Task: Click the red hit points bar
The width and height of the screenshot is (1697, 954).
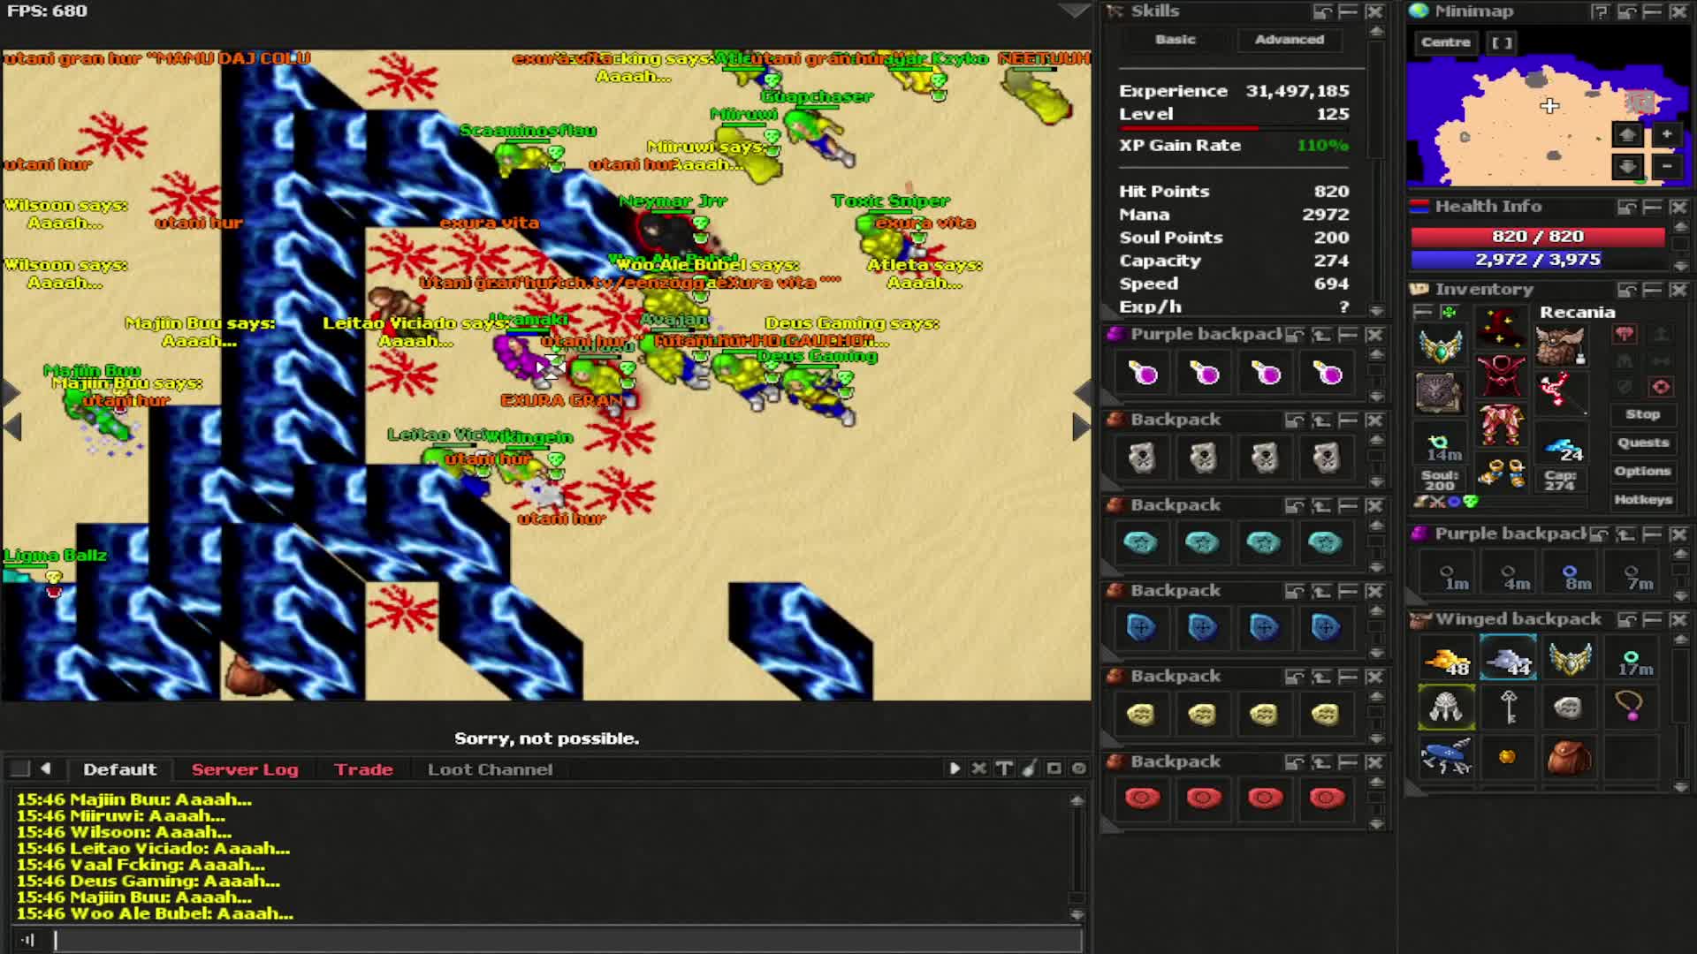Action: coord(1538,237)
